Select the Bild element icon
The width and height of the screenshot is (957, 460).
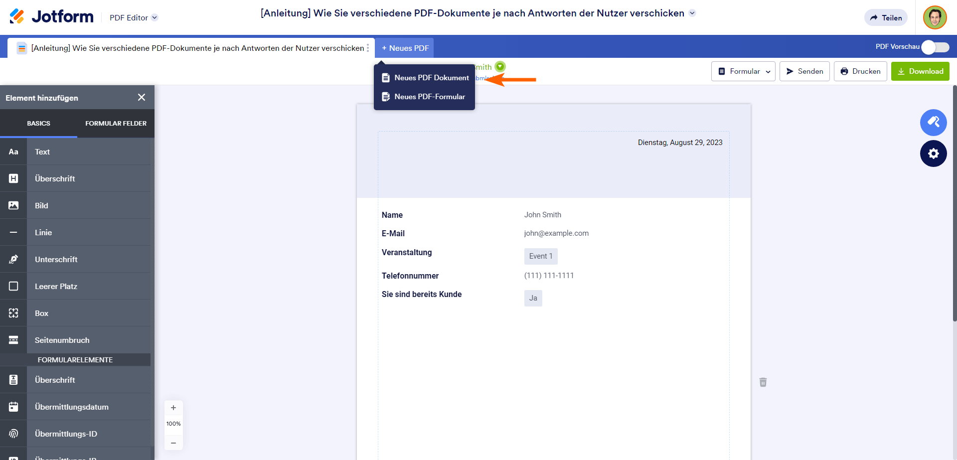(x=13, y=205)
